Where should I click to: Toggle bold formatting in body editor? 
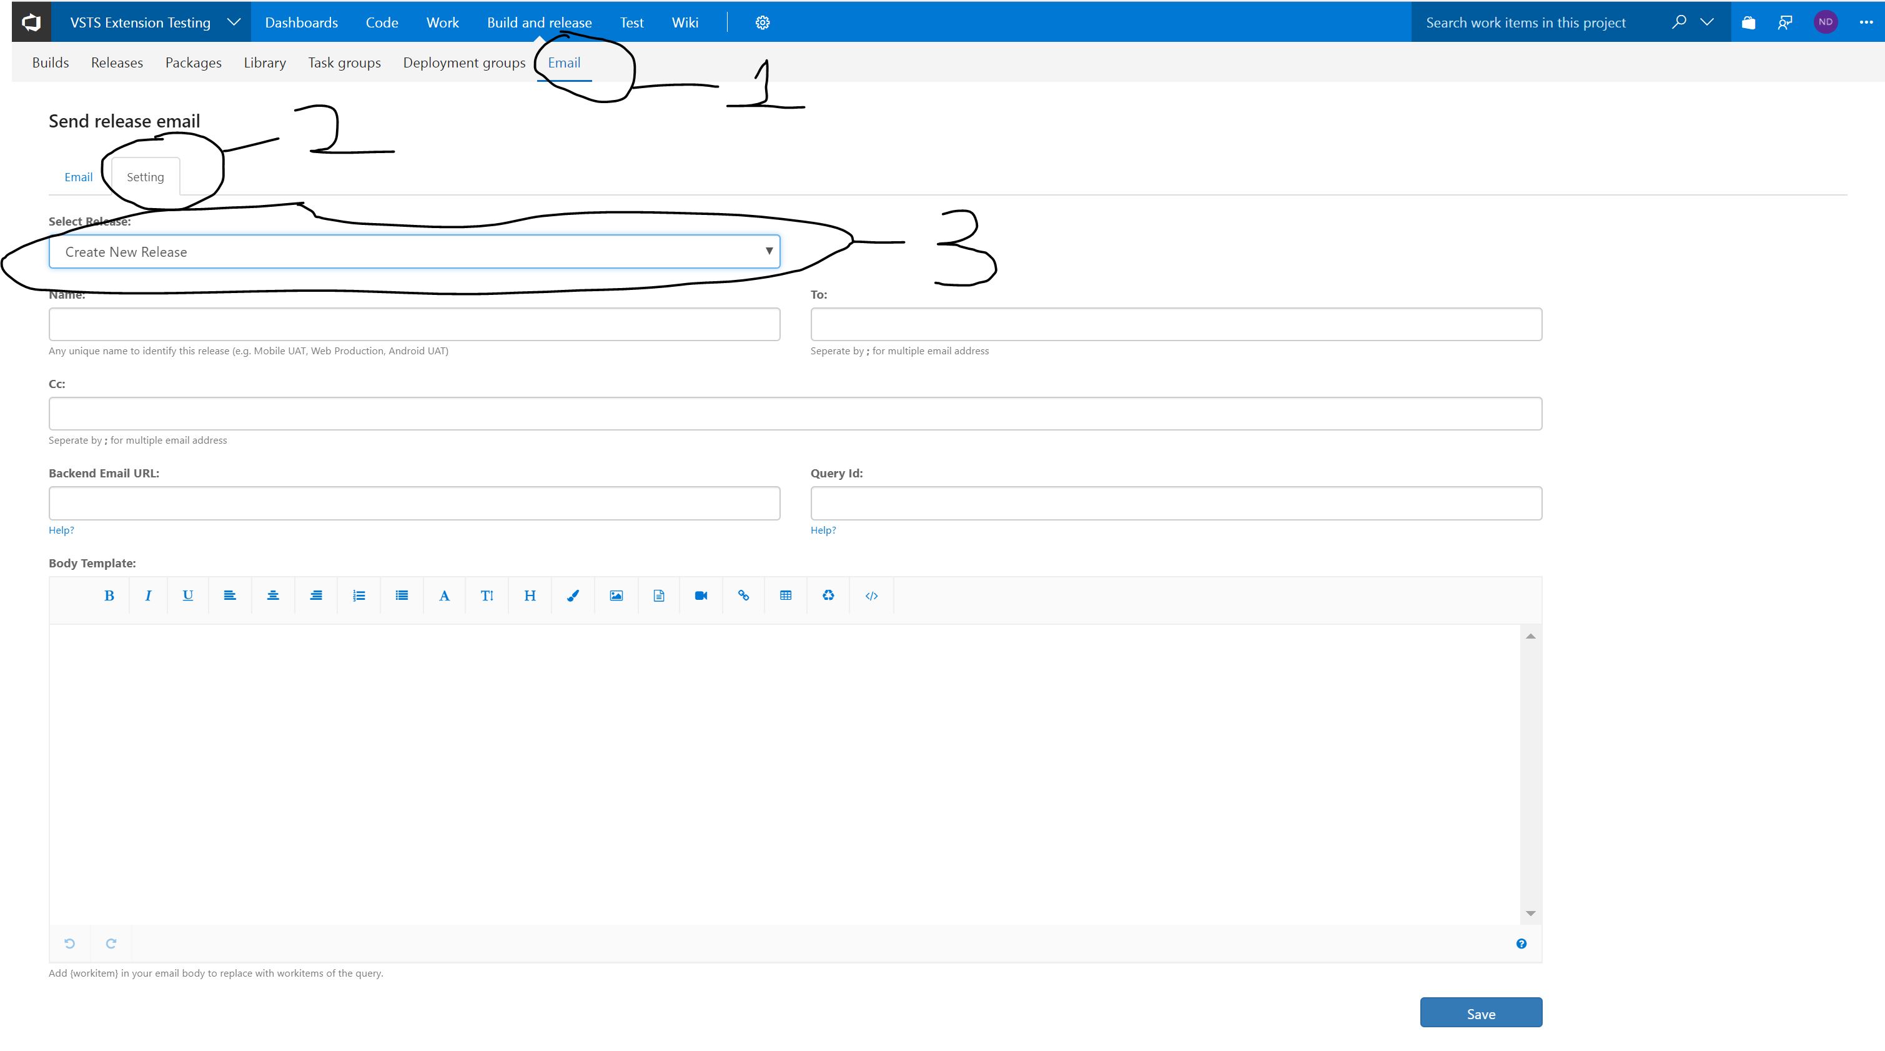[109, 595]
